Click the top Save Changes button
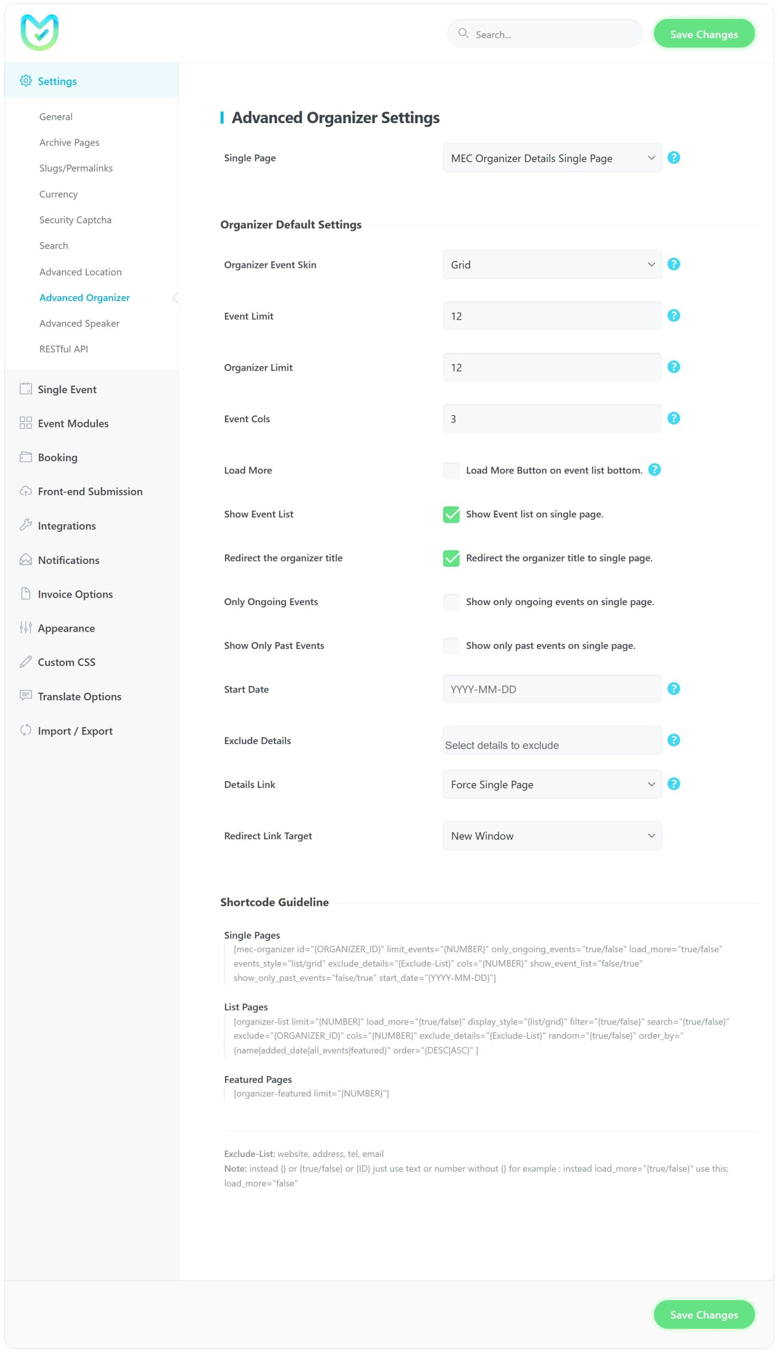Image resolution: width=778 pixels, height=1353 pixels. click(x=703, y=34)
